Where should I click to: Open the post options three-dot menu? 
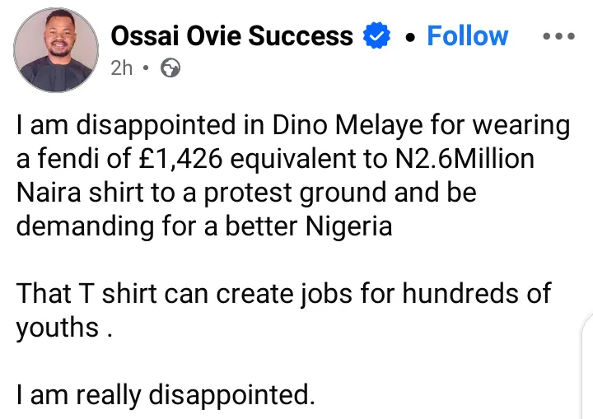[558, 36]
